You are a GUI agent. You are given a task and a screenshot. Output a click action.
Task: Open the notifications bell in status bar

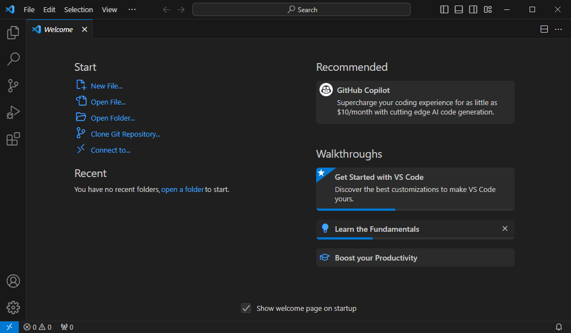[558, 327]
